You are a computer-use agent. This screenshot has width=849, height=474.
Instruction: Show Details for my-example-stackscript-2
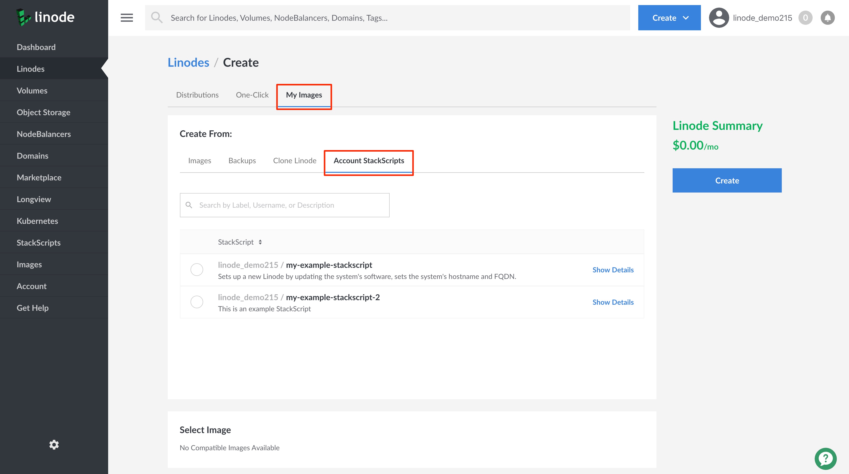click(613, 302)
